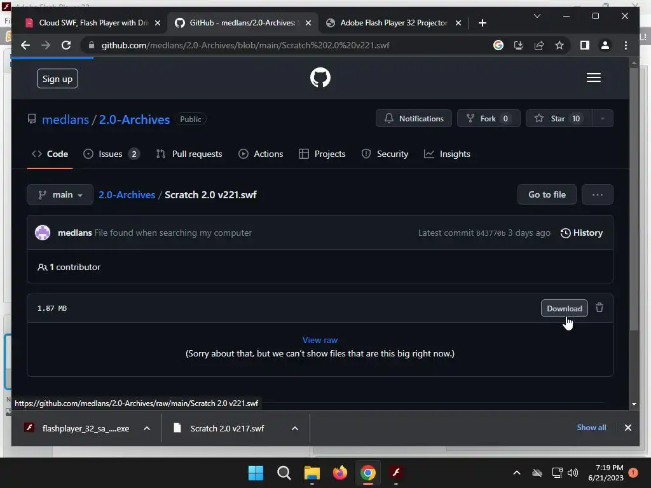Expand options for flashplayer_32_sa exe download

pos(147,428)
